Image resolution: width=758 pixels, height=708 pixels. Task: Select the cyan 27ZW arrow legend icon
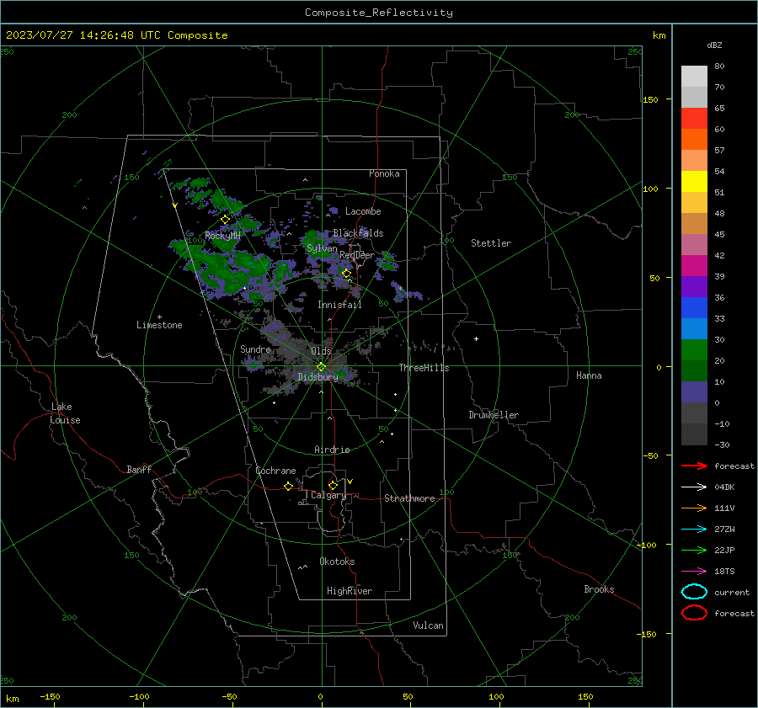[x=694, y=530]
